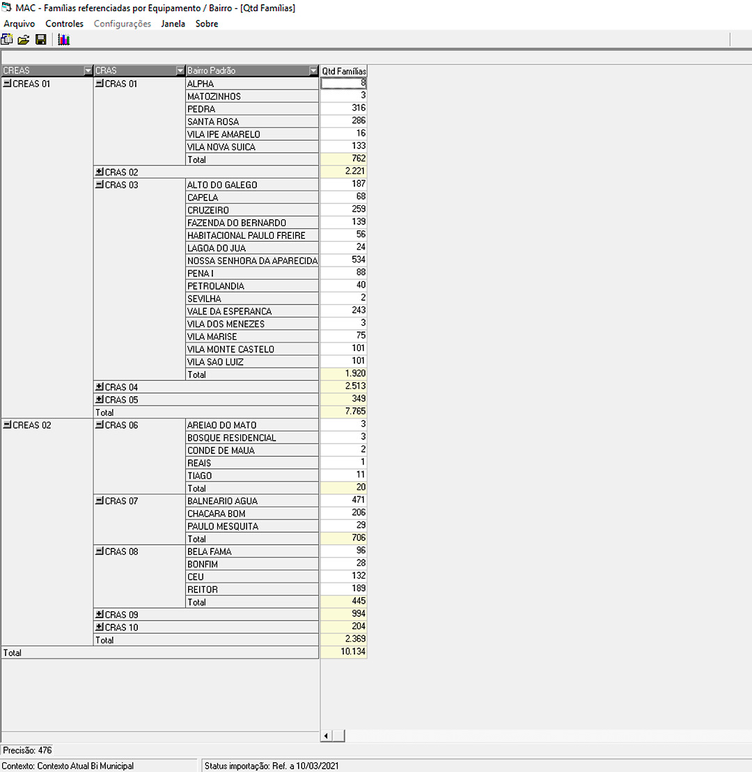This screenshot has height=772, width=752.
Task: Collapse the CRAS 01 node
Action: click(100, 84)
